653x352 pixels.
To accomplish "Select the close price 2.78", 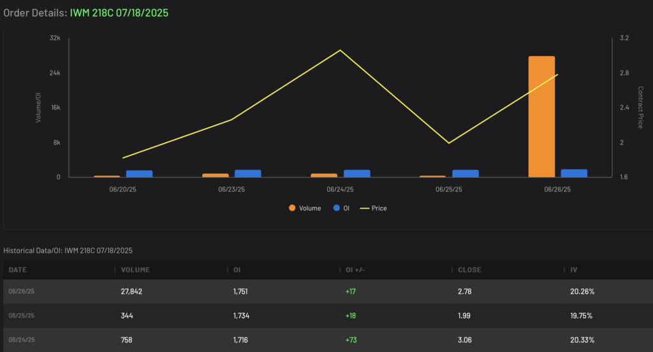I will coord(465,292).
